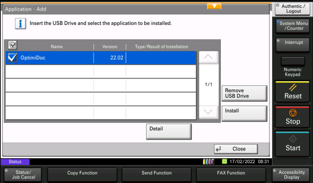The width and height of the screenshot is (313, 183).
Task: Page up in the application list
Action: click(209, 58)
